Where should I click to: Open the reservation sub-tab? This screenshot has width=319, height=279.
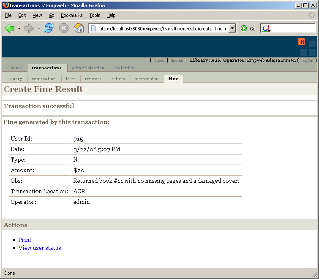(x=44, y=79)
